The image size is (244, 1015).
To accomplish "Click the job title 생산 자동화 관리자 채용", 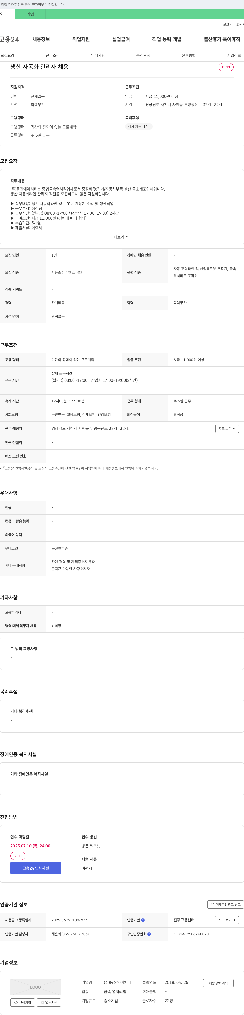I will tap(39, 67).
